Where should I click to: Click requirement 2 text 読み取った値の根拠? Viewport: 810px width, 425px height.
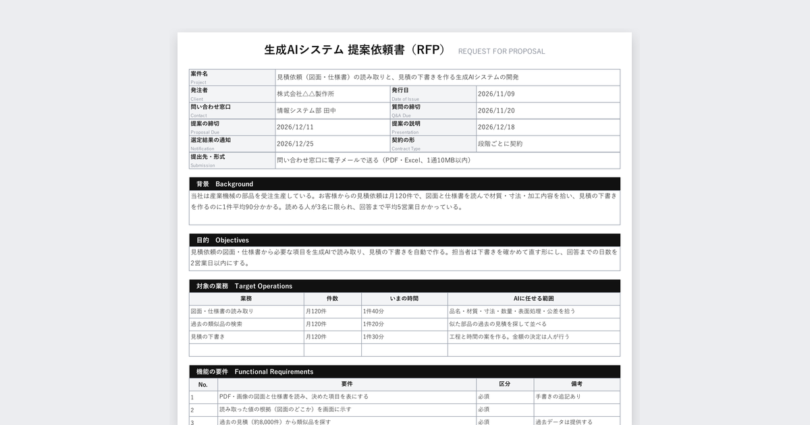(285, 409)
